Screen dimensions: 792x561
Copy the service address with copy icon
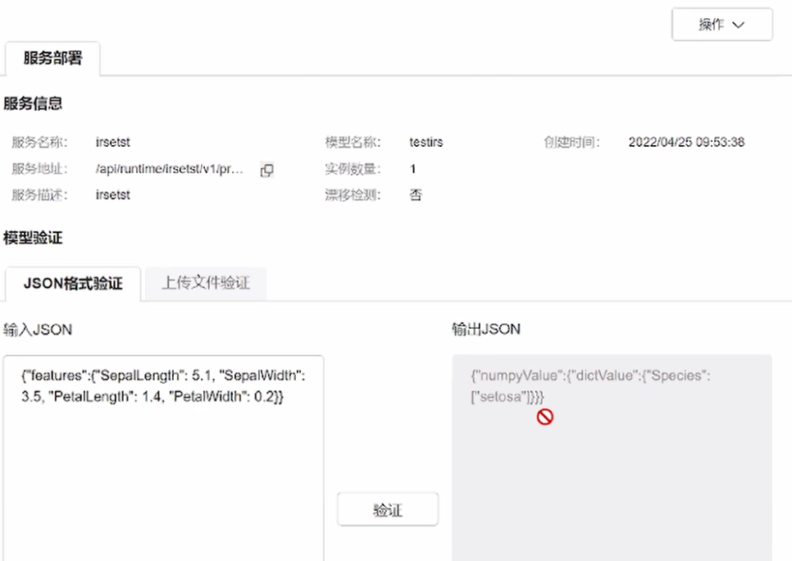pos(266,170)
